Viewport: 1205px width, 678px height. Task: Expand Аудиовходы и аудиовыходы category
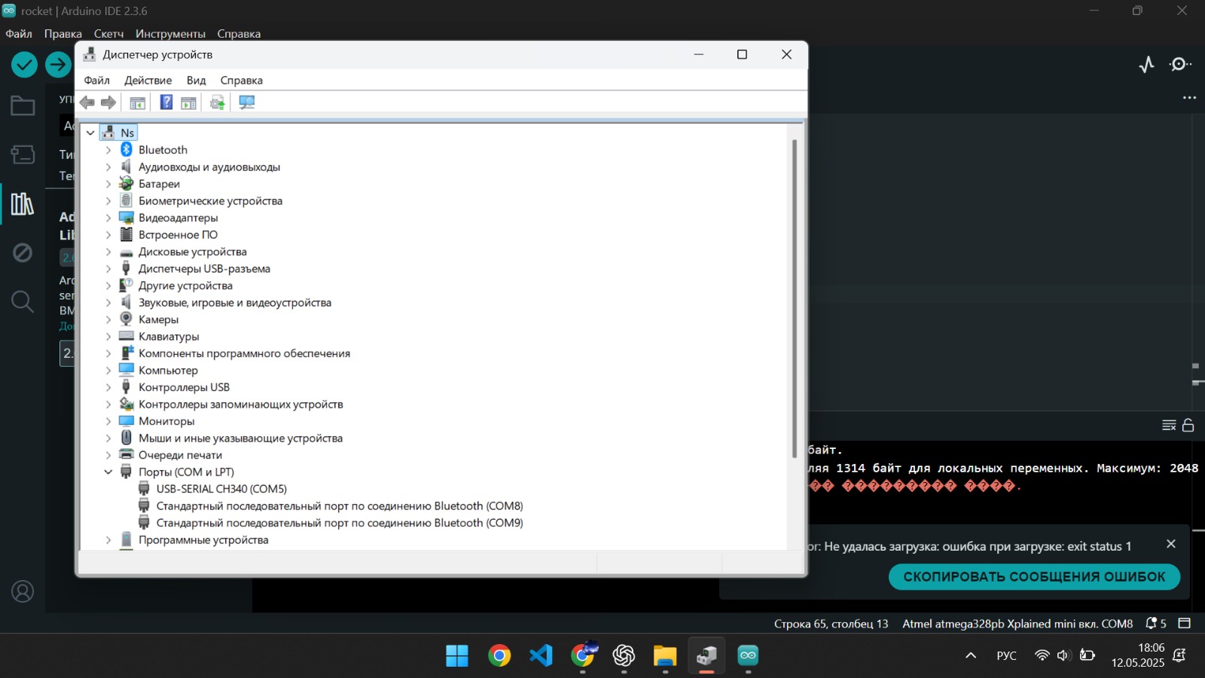(108, 166)
